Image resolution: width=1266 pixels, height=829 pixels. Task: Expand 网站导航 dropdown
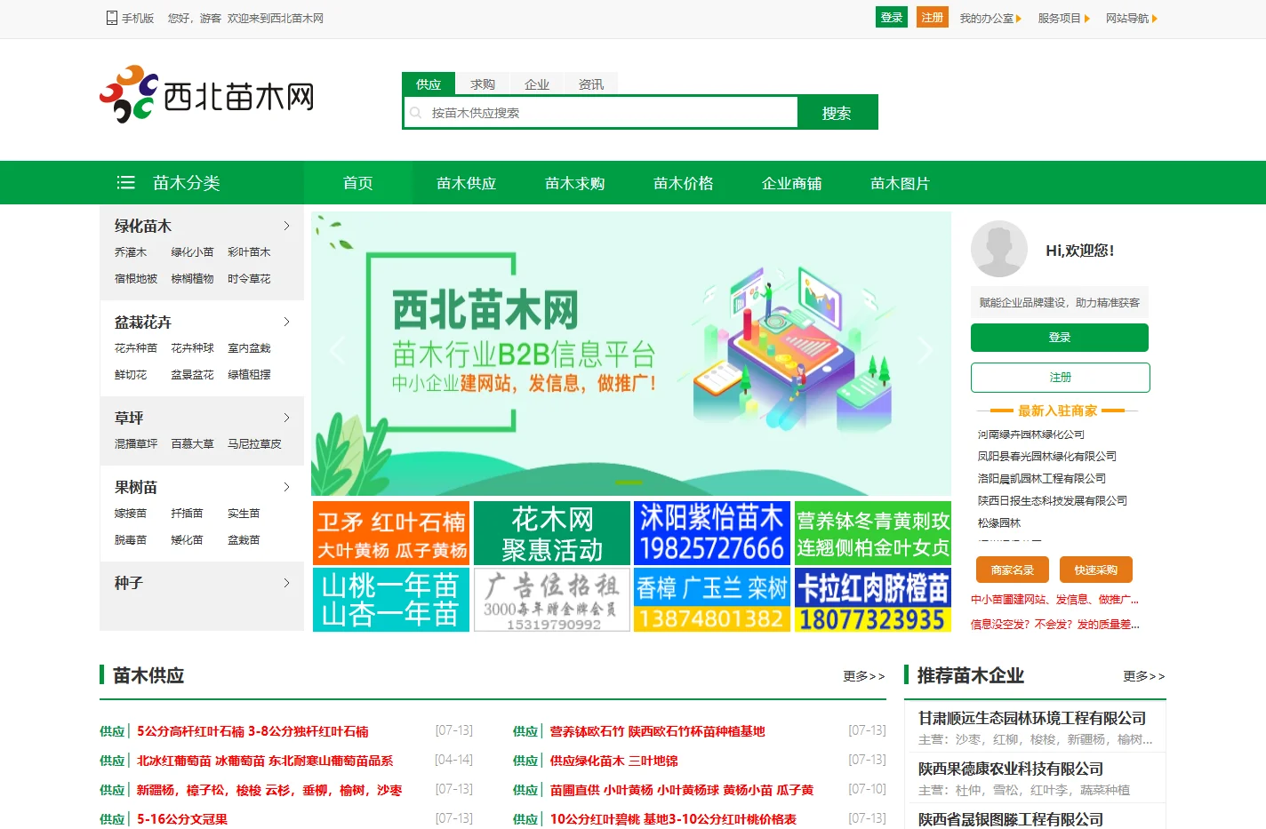1132,18
